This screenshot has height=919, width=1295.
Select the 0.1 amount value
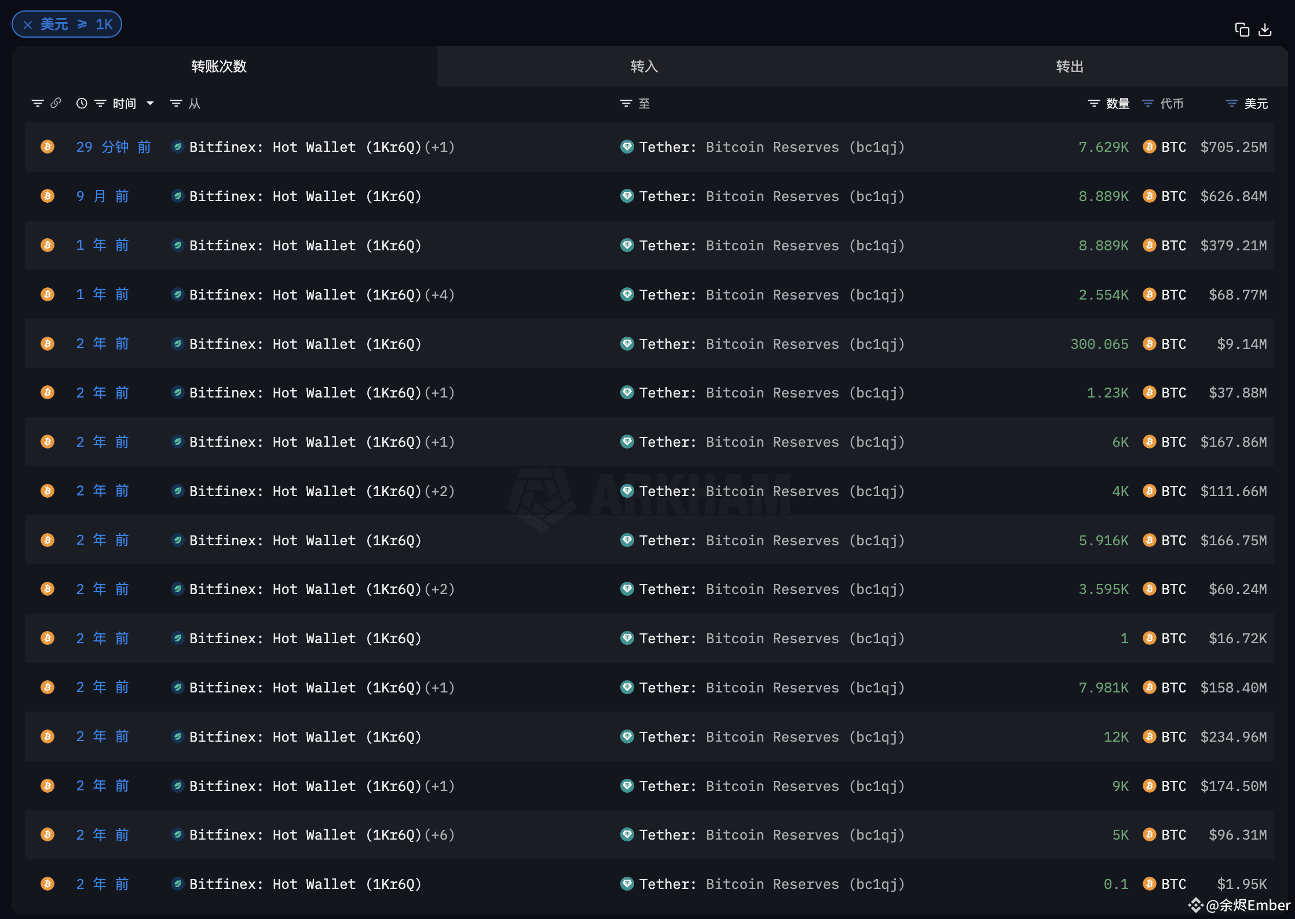point(1116,884)
